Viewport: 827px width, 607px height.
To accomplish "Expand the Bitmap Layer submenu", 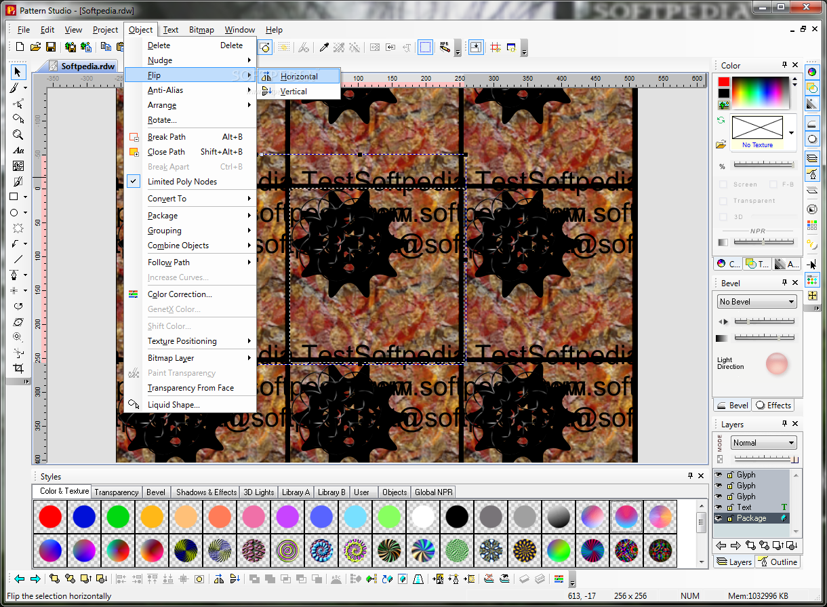I will (x=190, y=358).
